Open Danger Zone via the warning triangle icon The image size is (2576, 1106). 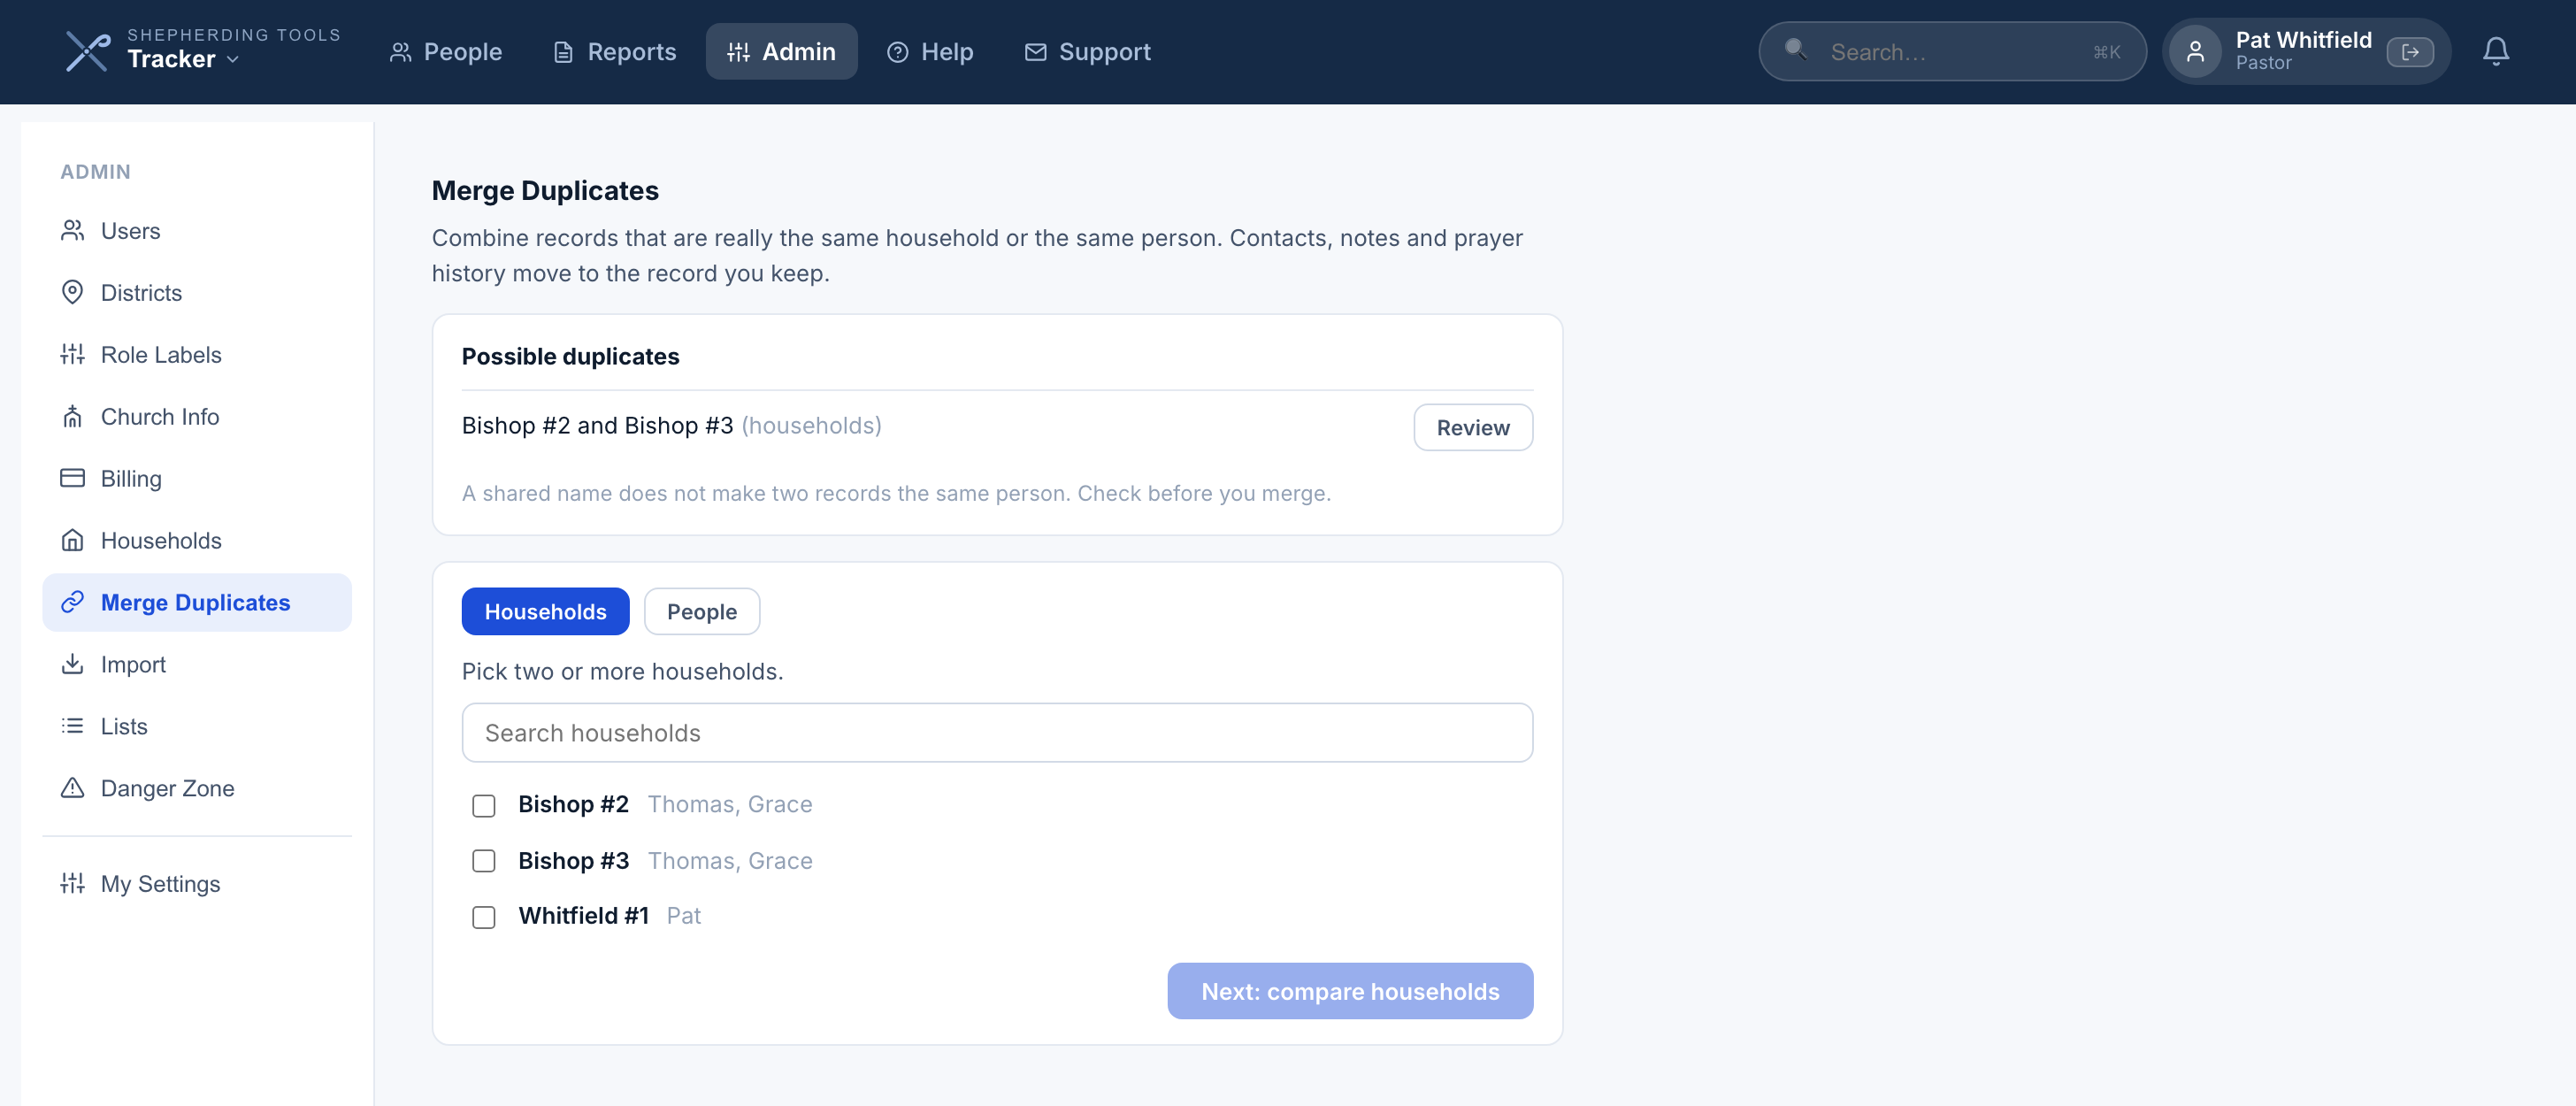click(x=72, y=789)
